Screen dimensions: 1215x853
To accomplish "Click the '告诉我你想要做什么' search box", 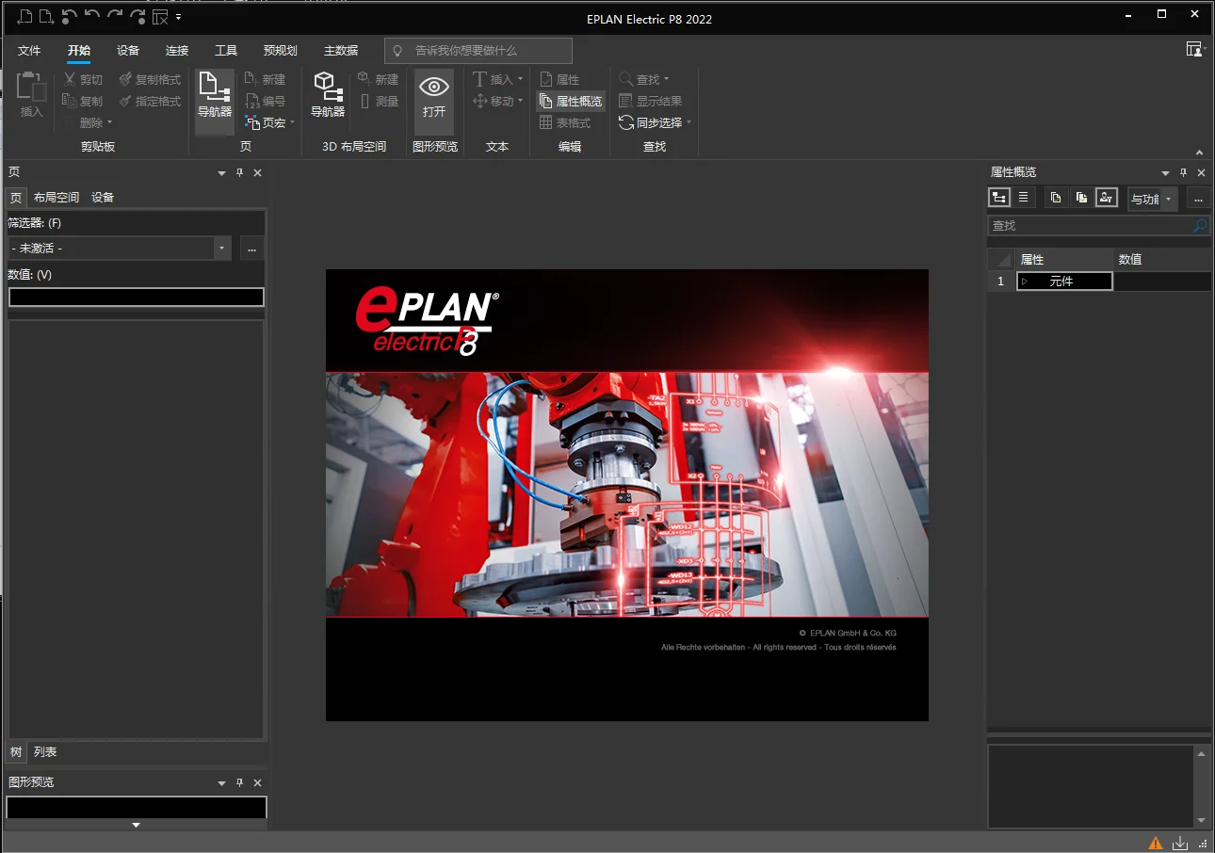I will (x=478, y=51).
